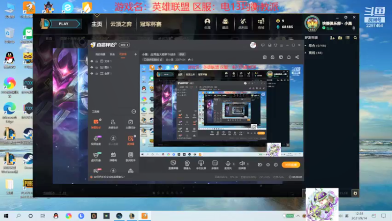Open QQ from the Windows taskbar
The image size is (392, 221).
tap(56, 216)
